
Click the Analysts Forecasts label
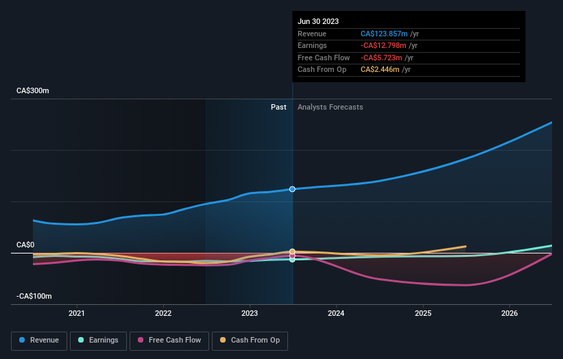tap(331, 107)
